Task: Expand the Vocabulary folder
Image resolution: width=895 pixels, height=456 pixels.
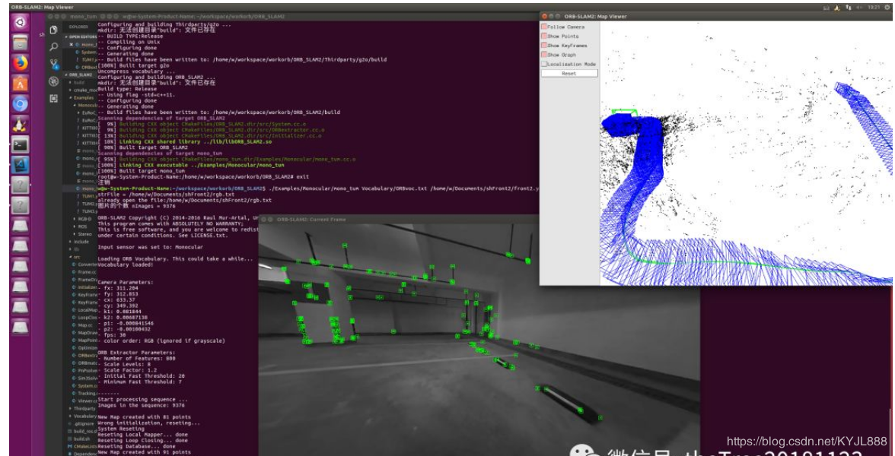Action: [x=84, y=416]
